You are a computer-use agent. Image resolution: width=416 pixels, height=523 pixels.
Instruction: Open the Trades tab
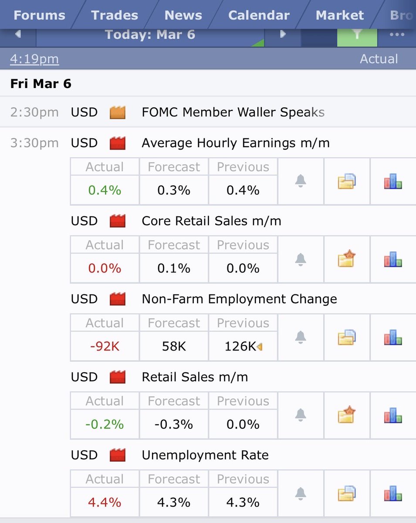click(115, 15)
